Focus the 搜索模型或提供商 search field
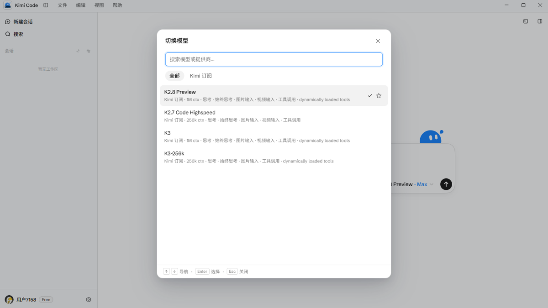 point(274,59)
